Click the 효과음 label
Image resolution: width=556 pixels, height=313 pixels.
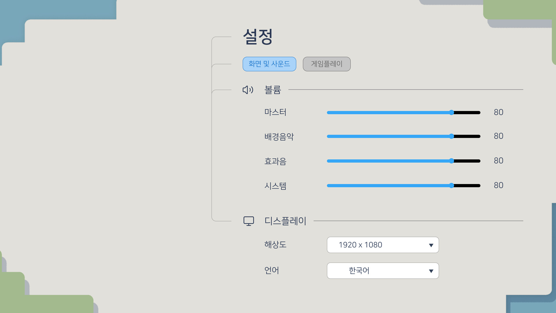[x=275, y=161]
